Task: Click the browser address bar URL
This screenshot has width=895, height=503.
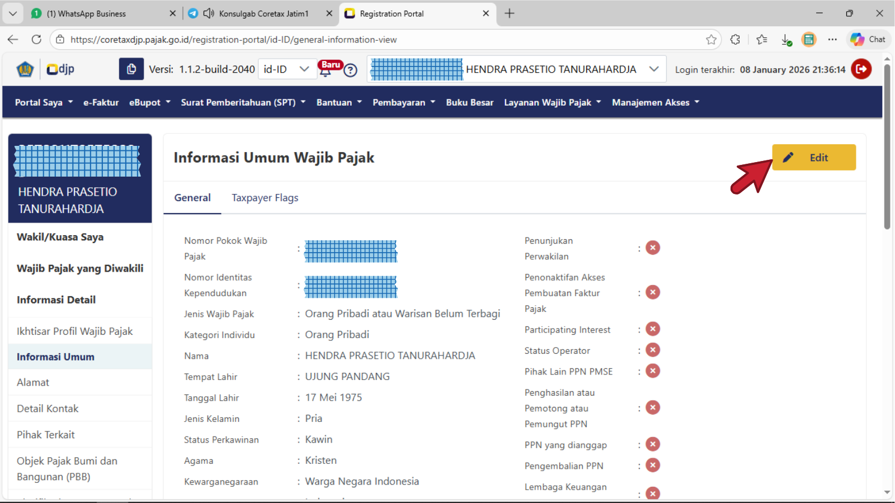Action: coord(233,40)
